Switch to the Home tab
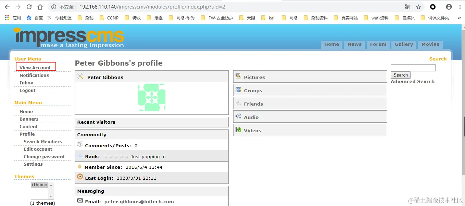 pyautogui.click(x=331, y=44)
